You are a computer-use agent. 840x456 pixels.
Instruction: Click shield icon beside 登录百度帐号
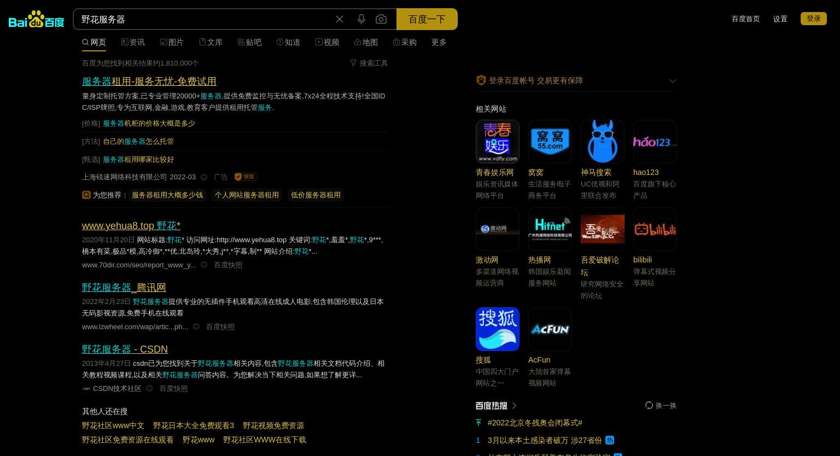(481, 80)
